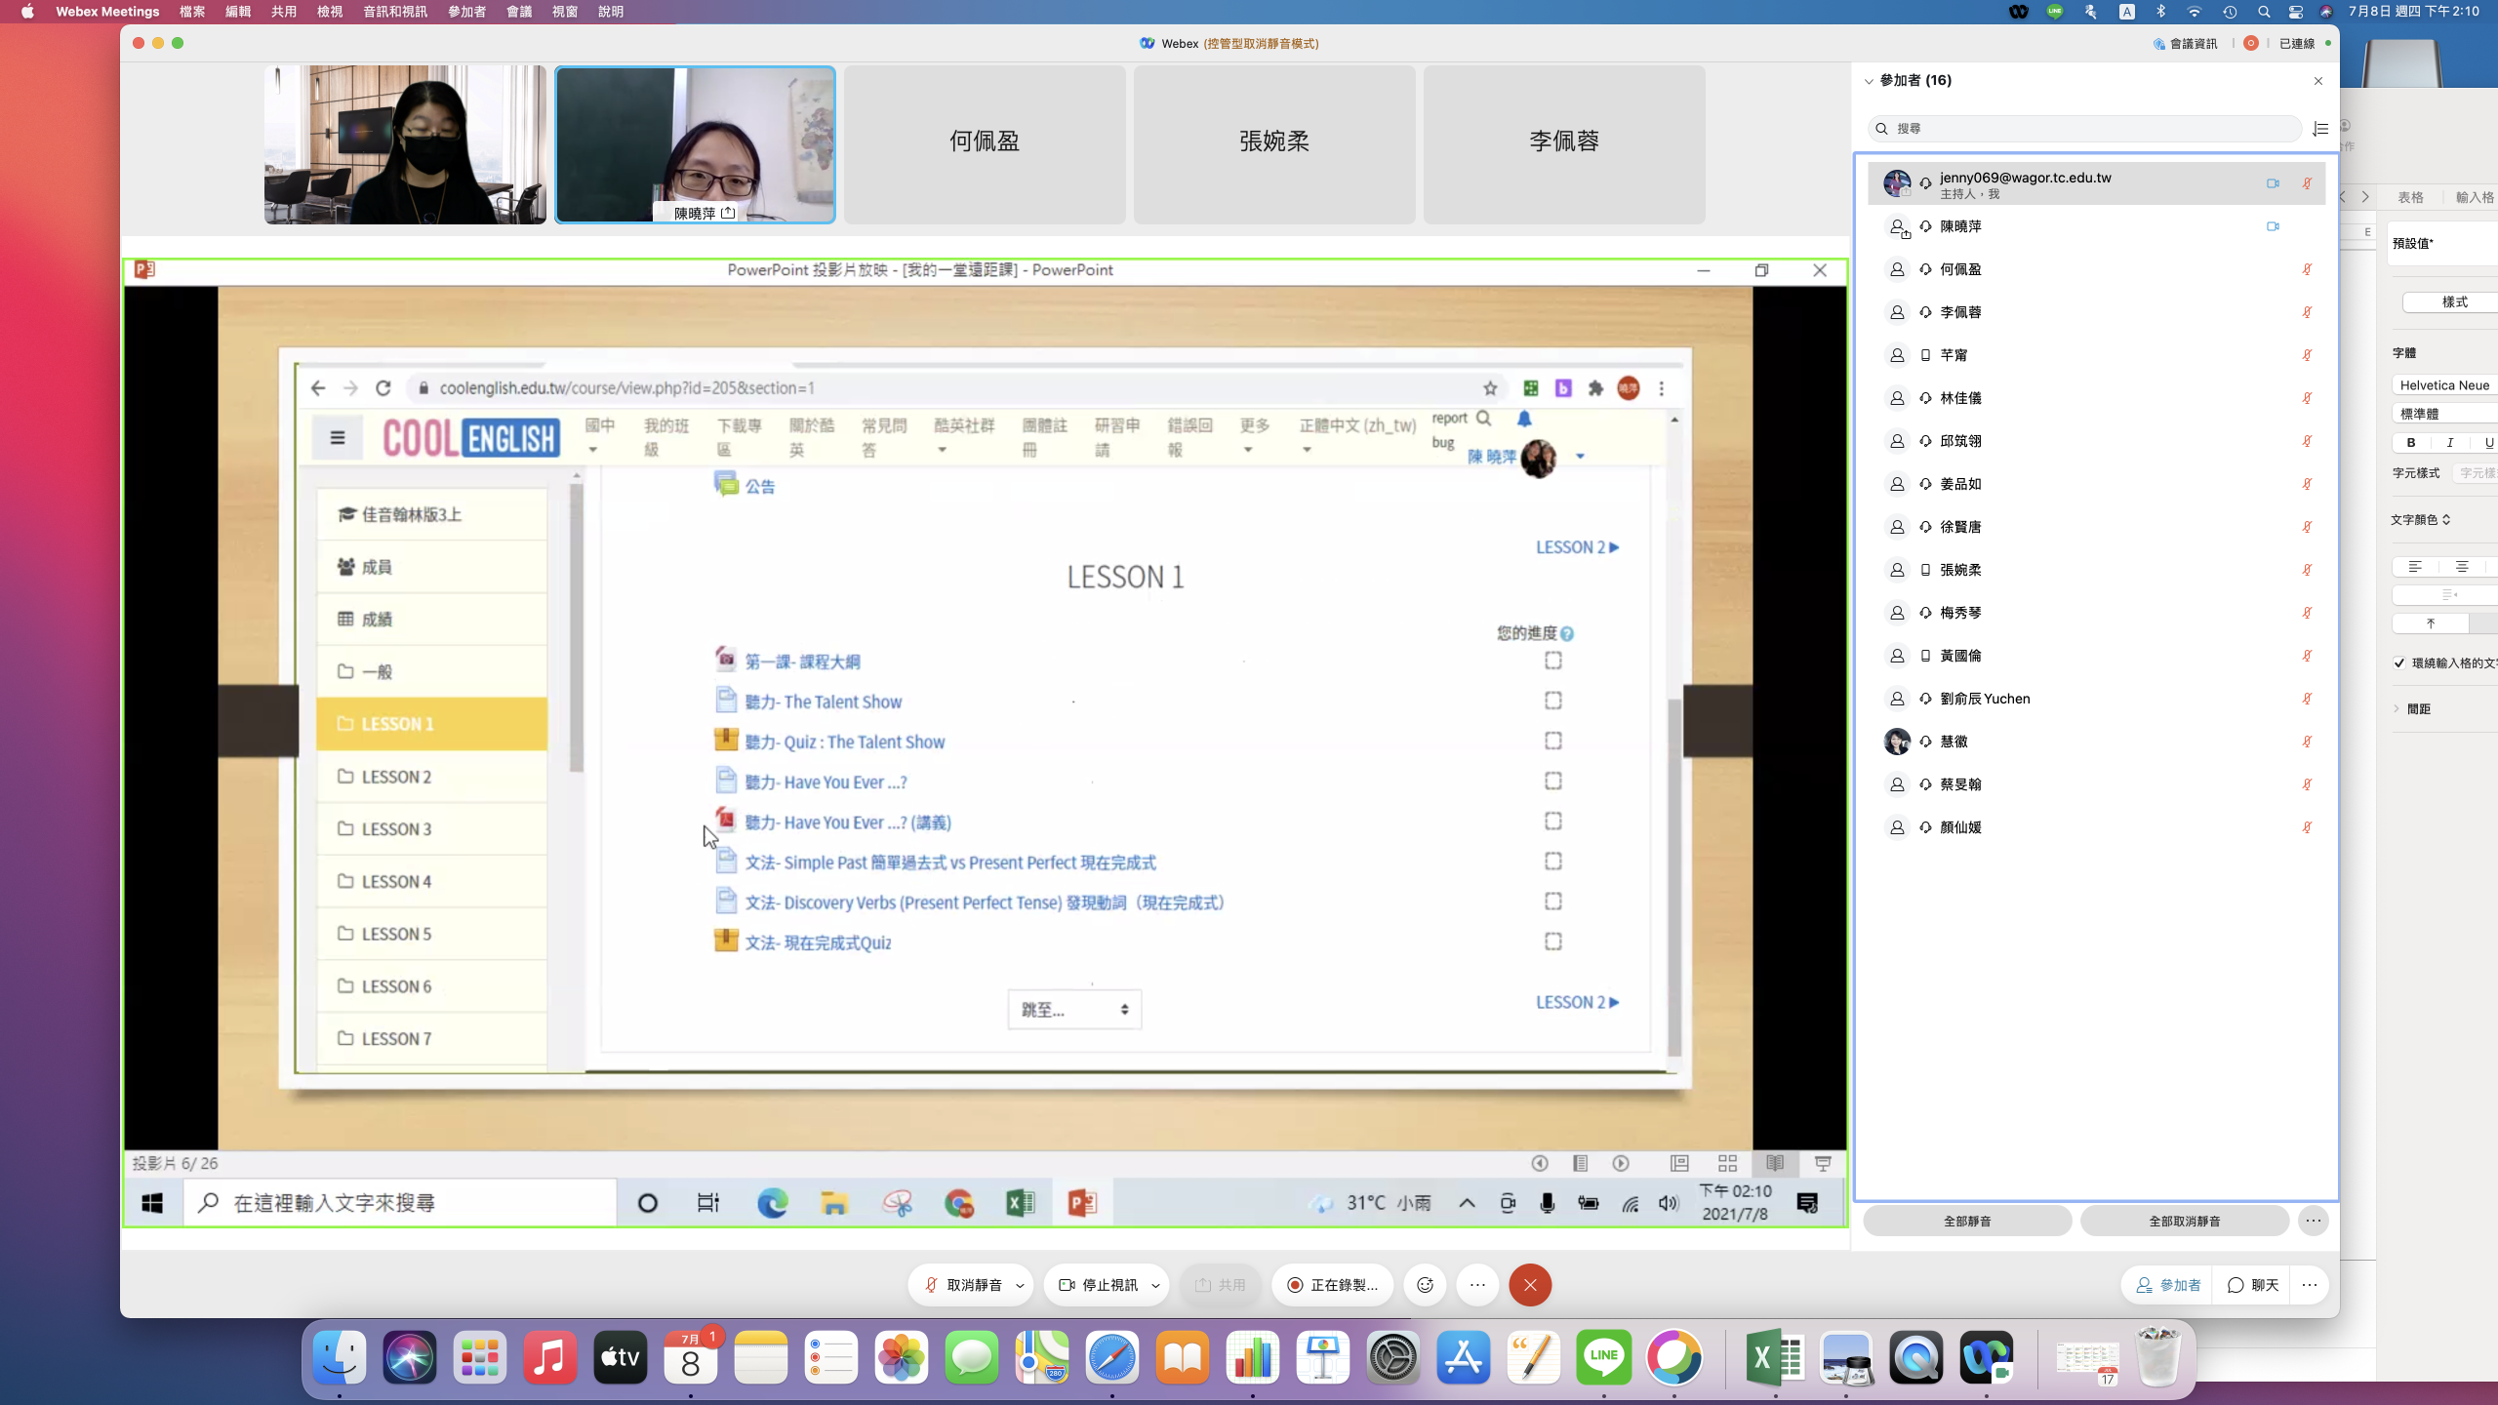Toggle stop video button 停止視訊
Viewport: 2498px width, 1405px height.
coord(1099,1285)
